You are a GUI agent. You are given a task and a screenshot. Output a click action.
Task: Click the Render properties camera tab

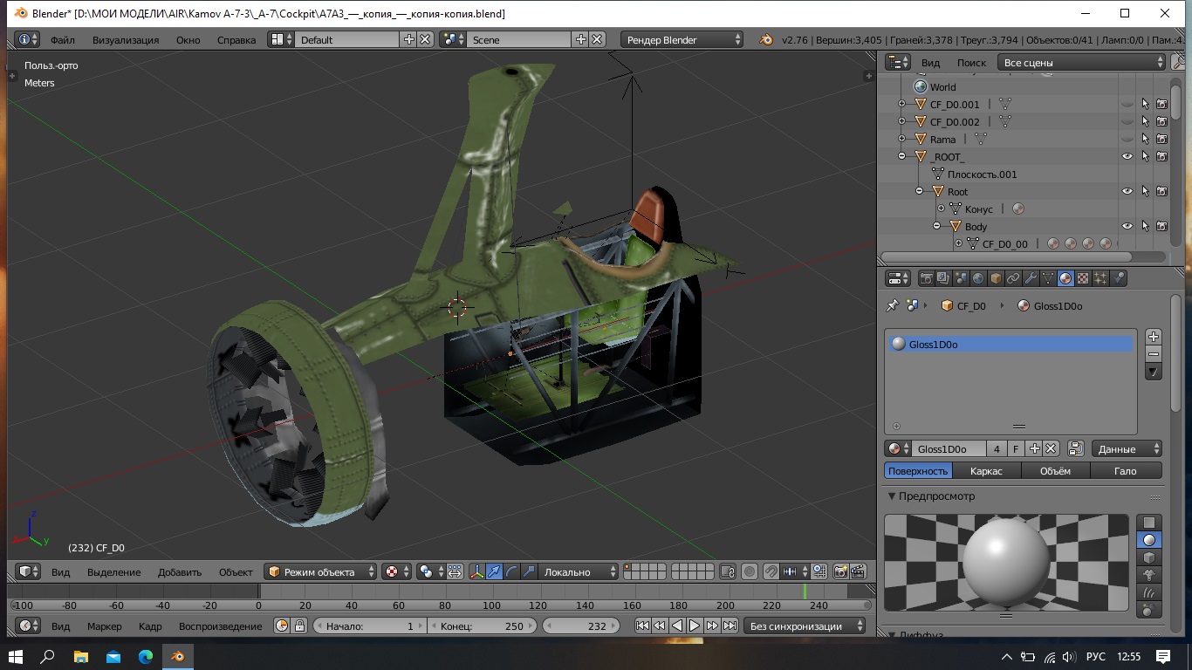(927, 279)
